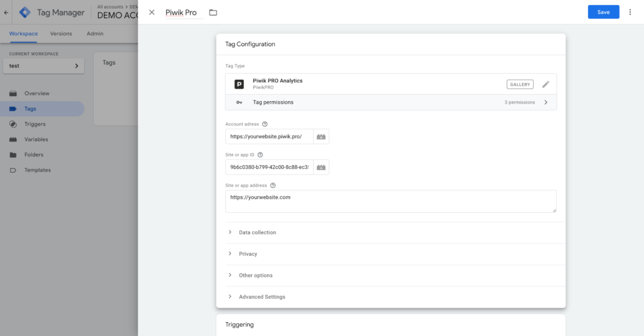The width and height of the screenshot is (644, 336).
Task: Click the folder icon next to tag name
Action: point(213,13)
